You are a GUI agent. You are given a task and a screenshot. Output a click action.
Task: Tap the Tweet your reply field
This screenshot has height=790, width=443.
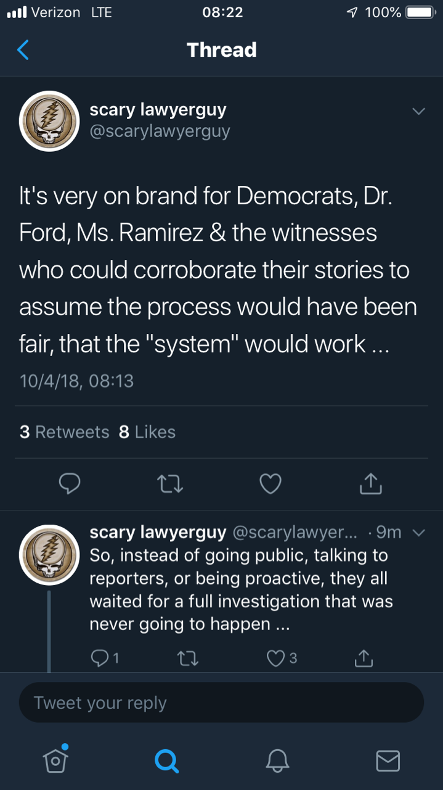point(221,702)
